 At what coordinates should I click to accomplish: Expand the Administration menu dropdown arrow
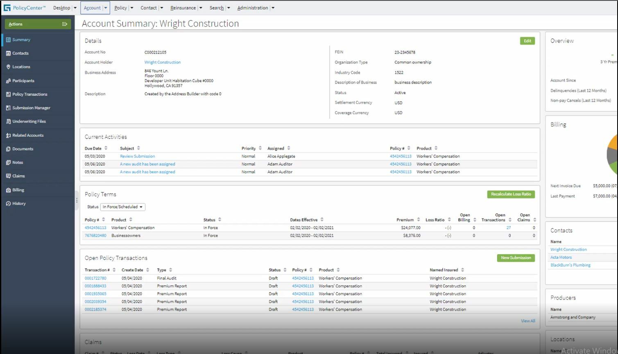[x=273, y=8]
